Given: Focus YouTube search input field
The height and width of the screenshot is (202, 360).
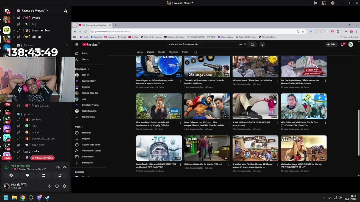Looking at the screenshot, I should point(202,44).
